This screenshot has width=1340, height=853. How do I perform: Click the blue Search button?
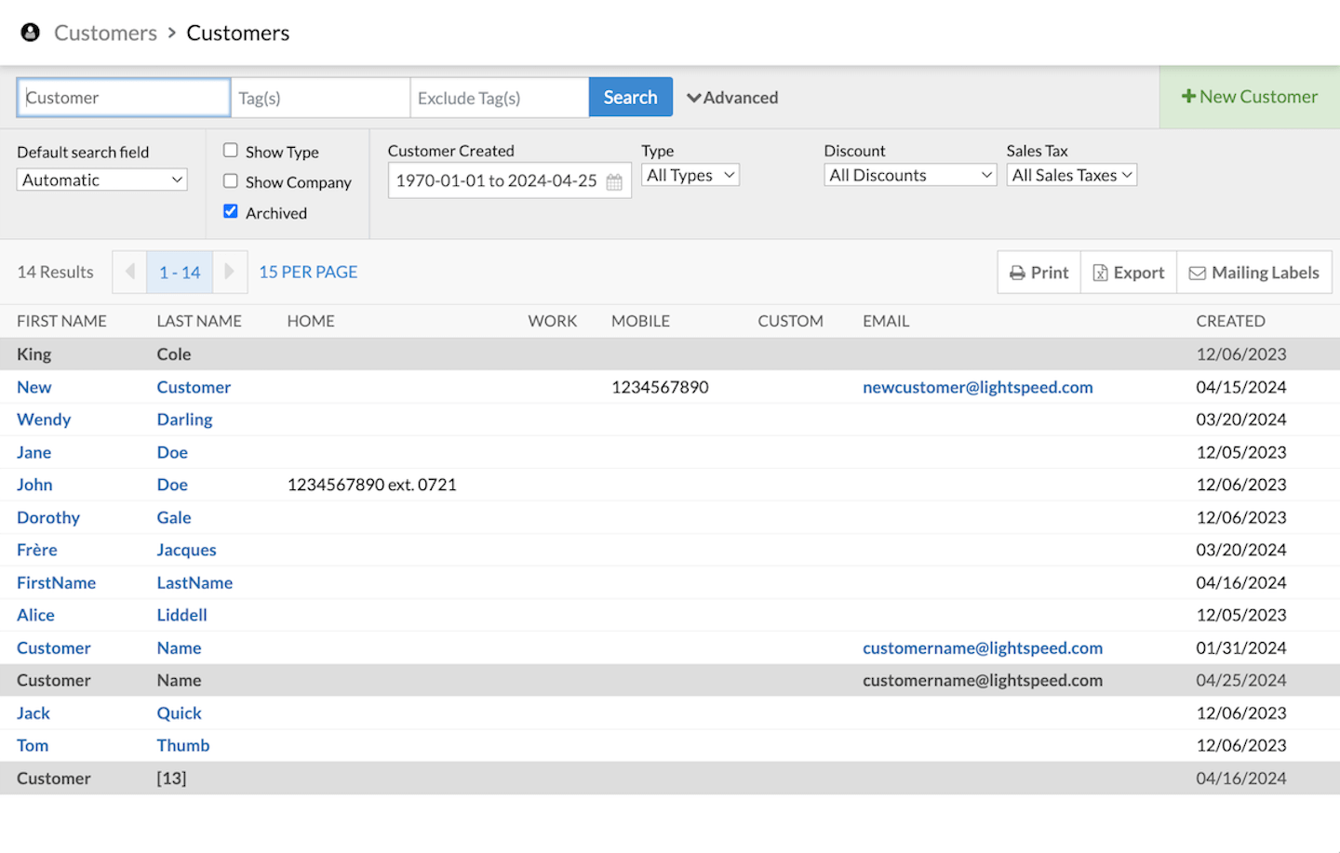[630, 97]
